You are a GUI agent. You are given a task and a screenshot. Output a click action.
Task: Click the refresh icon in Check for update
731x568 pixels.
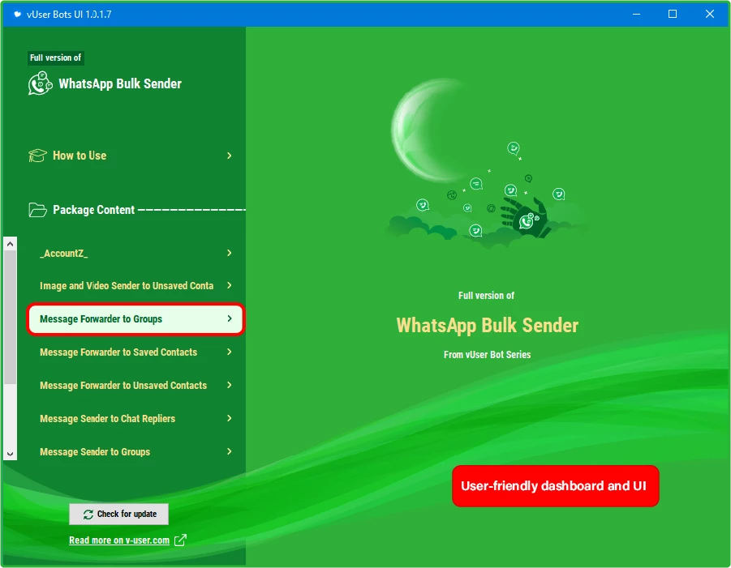(88, 514)
